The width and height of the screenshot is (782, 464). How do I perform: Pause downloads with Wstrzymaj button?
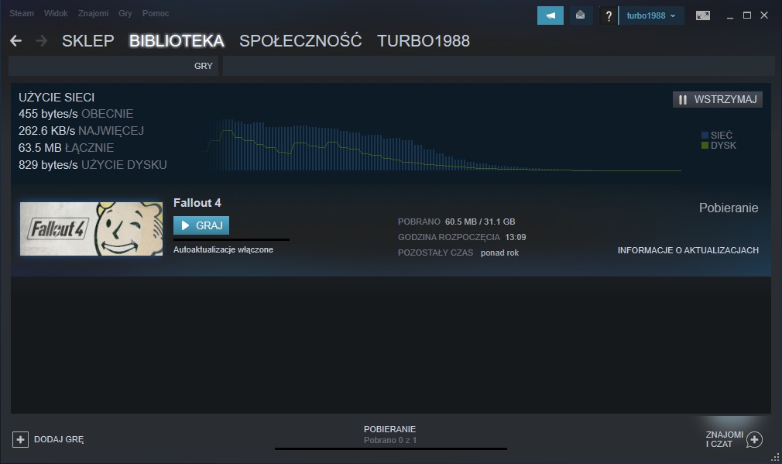tap(718, 99)
